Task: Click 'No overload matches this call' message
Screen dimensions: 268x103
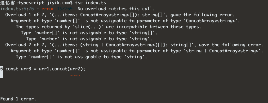Action: [116, 9]
